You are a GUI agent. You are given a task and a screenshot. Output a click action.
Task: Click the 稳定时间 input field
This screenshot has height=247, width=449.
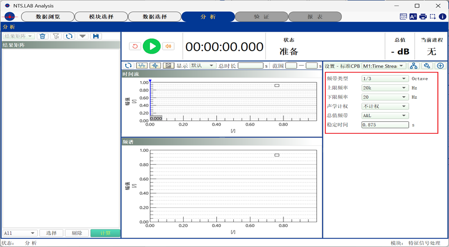coord(385,125)
